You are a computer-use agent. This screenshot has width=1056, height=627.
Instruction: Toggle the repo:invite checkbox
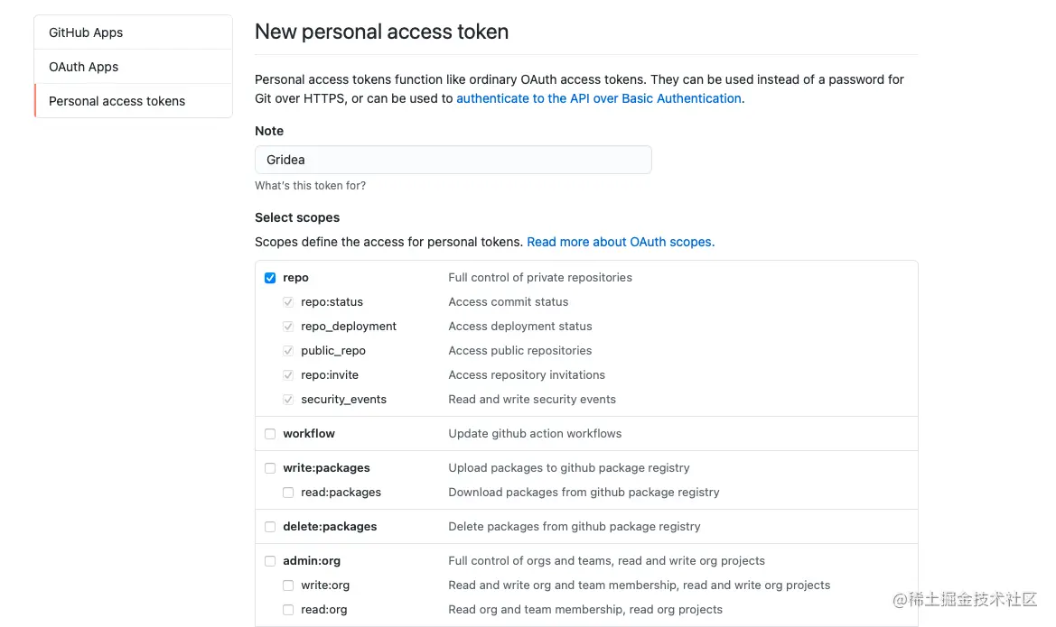288,375
